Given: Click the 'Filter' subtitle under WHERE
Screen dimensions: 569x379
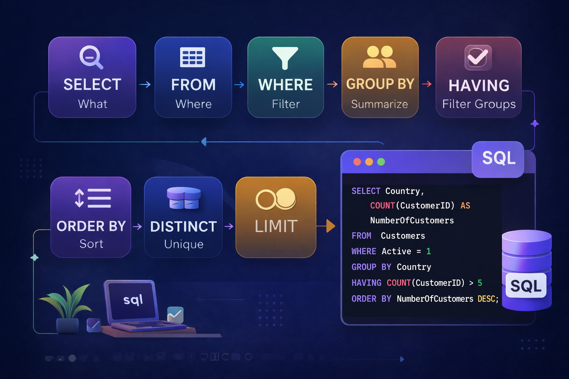Looking at the screenshot, I should tap(286, 104).
